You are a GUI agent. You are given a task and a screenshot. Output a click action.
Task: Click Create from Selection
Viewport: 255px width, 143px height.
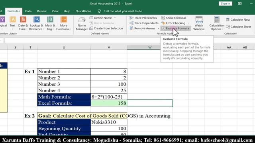[x=106, y=28]
